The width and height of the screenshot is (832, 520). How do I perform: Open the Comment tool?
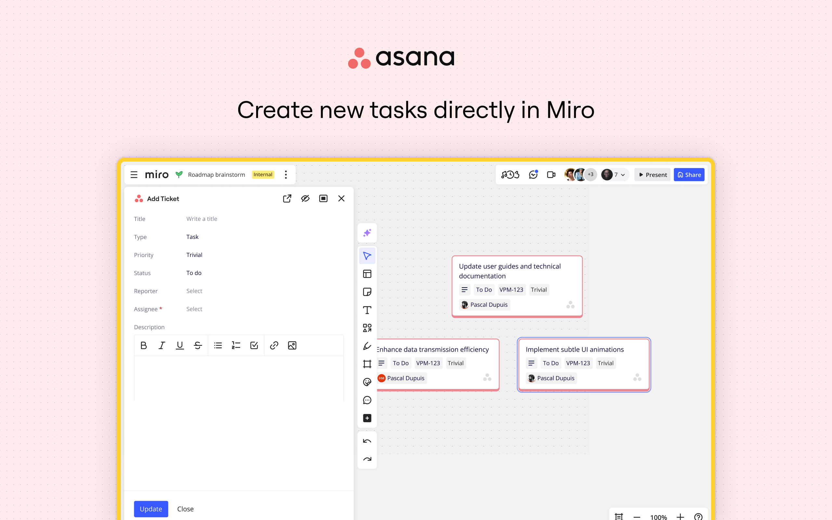[x=367, y=400]
